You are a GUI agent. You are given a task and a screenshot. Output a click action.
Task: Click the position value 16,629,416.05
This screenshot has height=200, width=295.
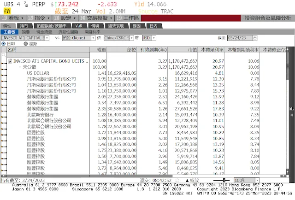point(122,73)
